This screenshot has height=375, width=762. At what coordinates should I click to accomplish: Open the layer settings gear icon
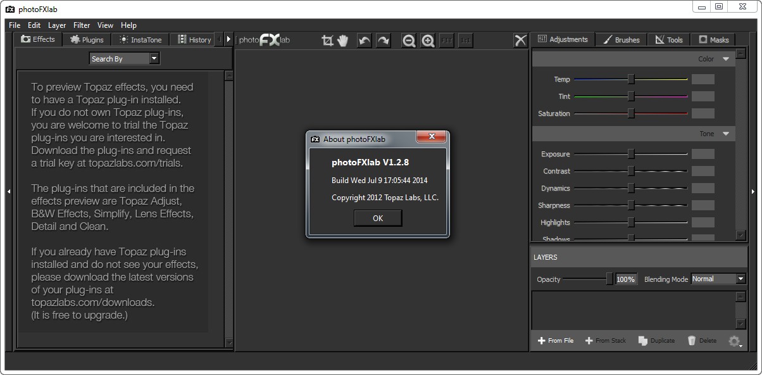(x=734, y=341)
